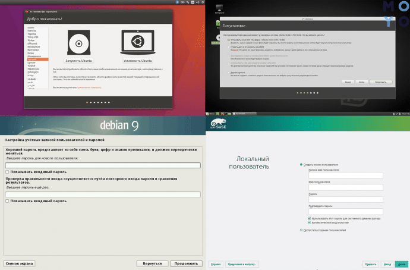The image size is (410, 270).
Task: Focus the Полное имя пользователя field
Action: coord(346,175)
